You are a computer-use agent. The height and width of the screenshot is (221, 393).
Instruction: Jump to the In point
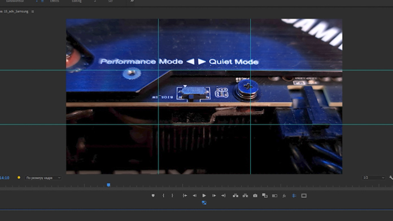click(x=185, y=196)
